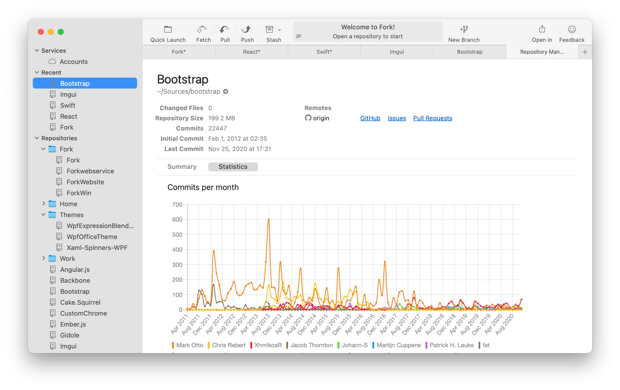Toggle Johann-S legend entry
The height and width of the screenshot is (390, 620).
[x=352, y=345]
